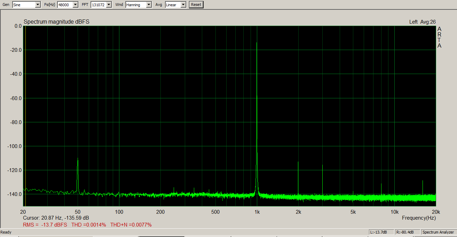Click the 100 frequency axis label

coord(119,212)
